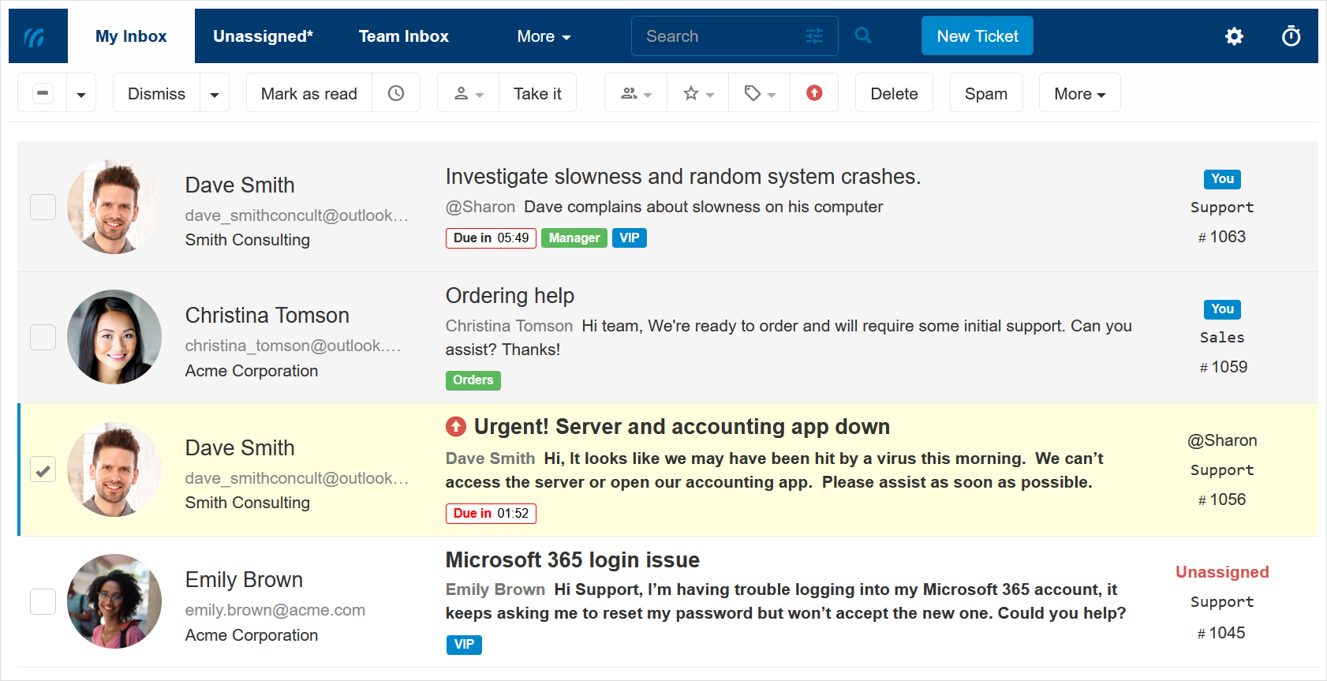Expand the Dismiss dropdown arrow
This screenshot has width=1327, height=681.
coord(214,94)
